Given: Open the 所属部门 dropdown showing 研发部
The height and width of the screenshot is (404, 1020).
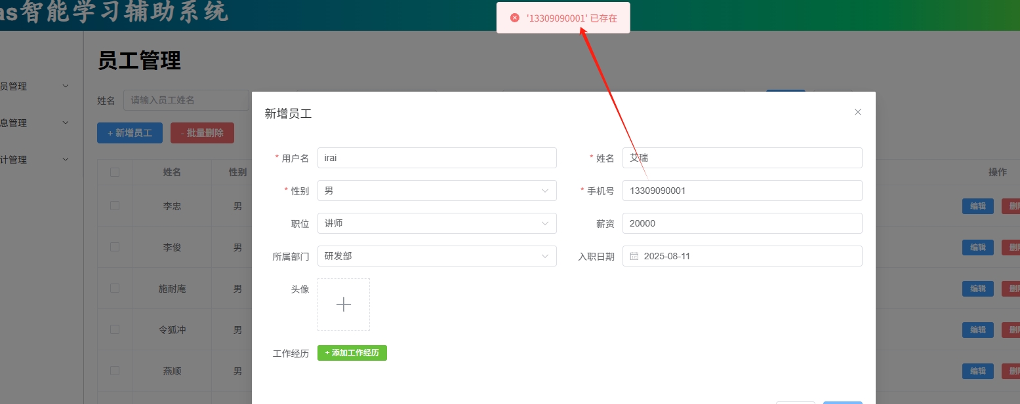Looking at the screenshot, I should [x=436, y=256].
